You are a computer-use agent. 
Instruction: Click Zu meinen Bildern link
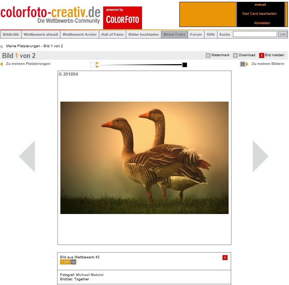(267, 64)
